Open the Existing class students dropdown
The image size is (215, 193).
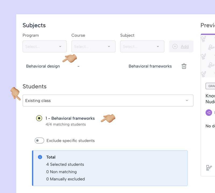click(108, 101)
